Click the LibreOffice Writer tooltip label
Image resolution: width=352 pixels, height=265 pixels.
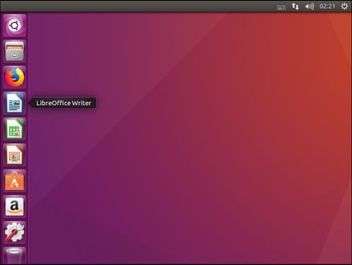point(64,103)
